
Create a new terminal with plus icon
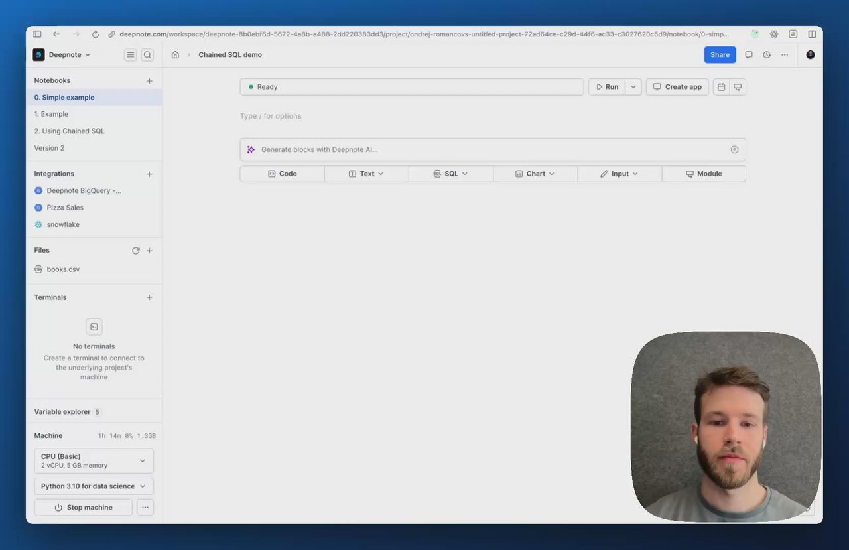click(x=149, y=297)
